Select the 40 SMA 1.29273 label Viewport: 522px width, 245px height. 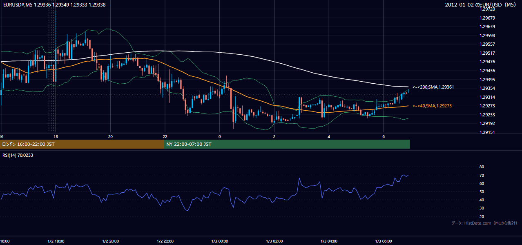[432, 106]
